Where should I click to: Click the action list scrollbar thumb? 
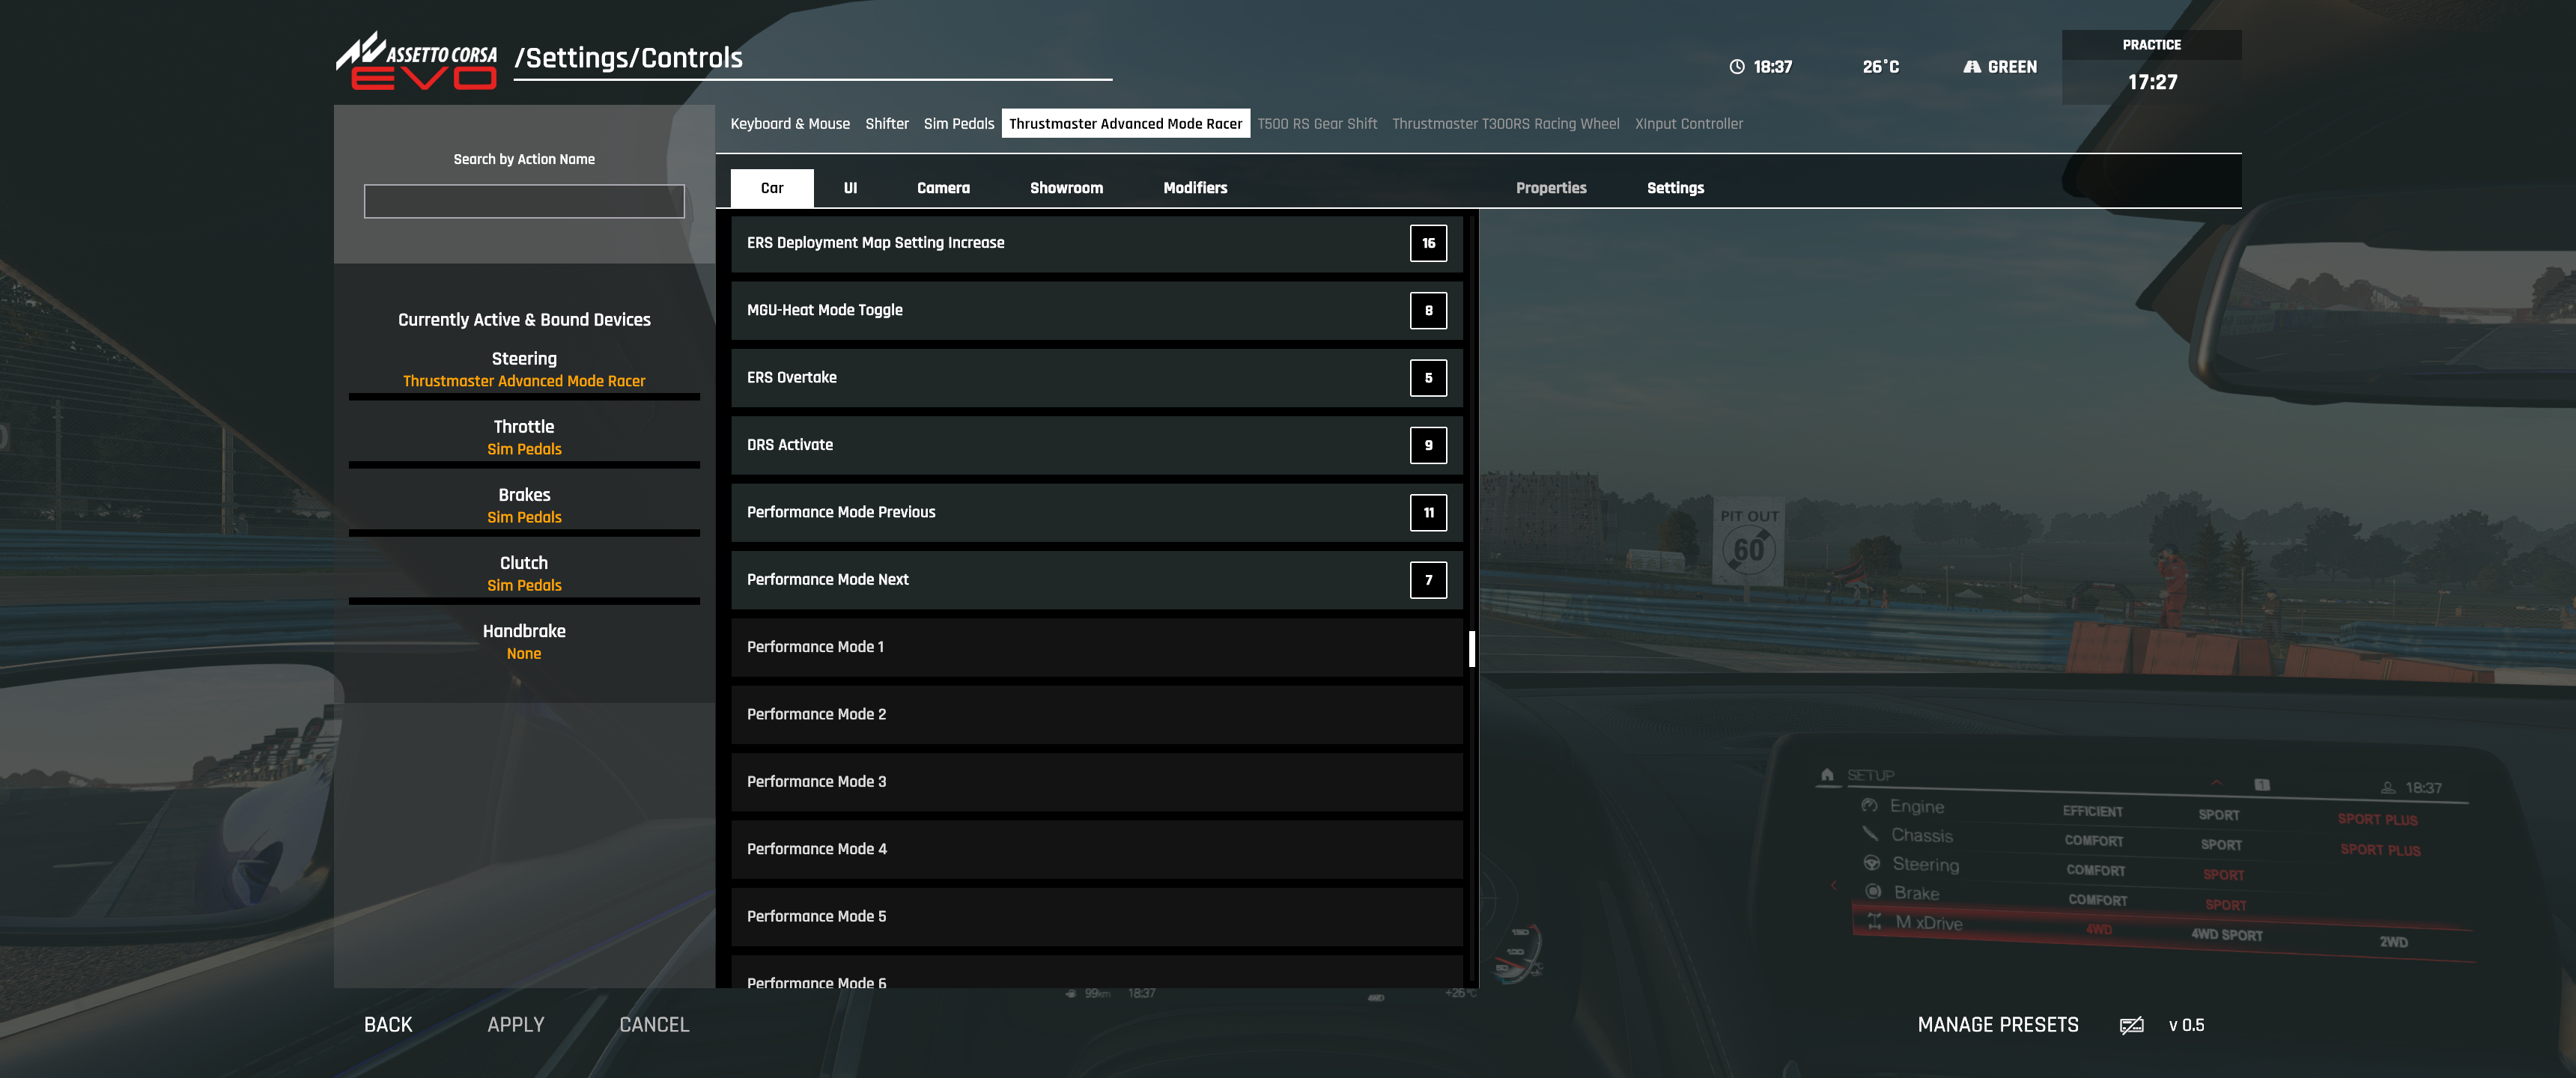click(x=1471, y=648)
